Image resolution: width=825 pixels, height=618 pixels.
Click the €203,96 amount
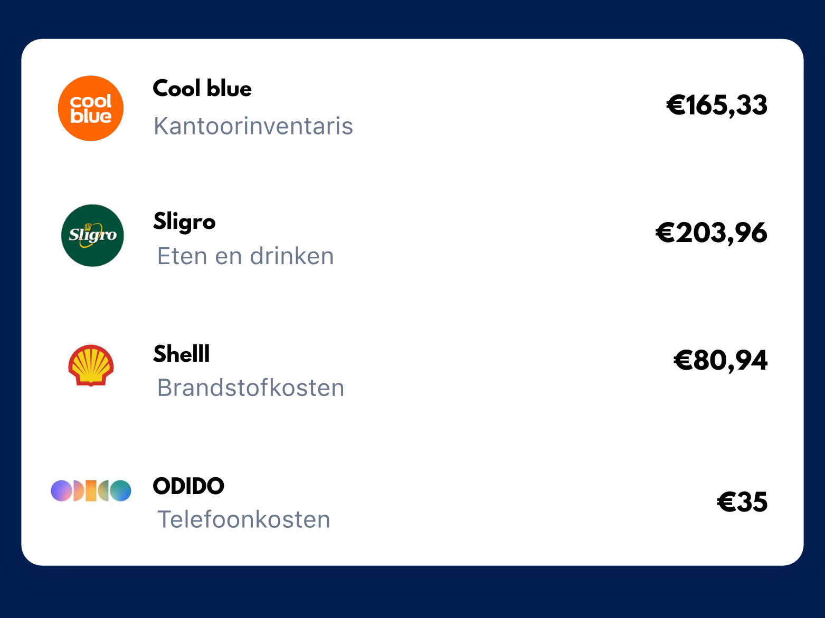pyautogui.click(x=711, y=233)
